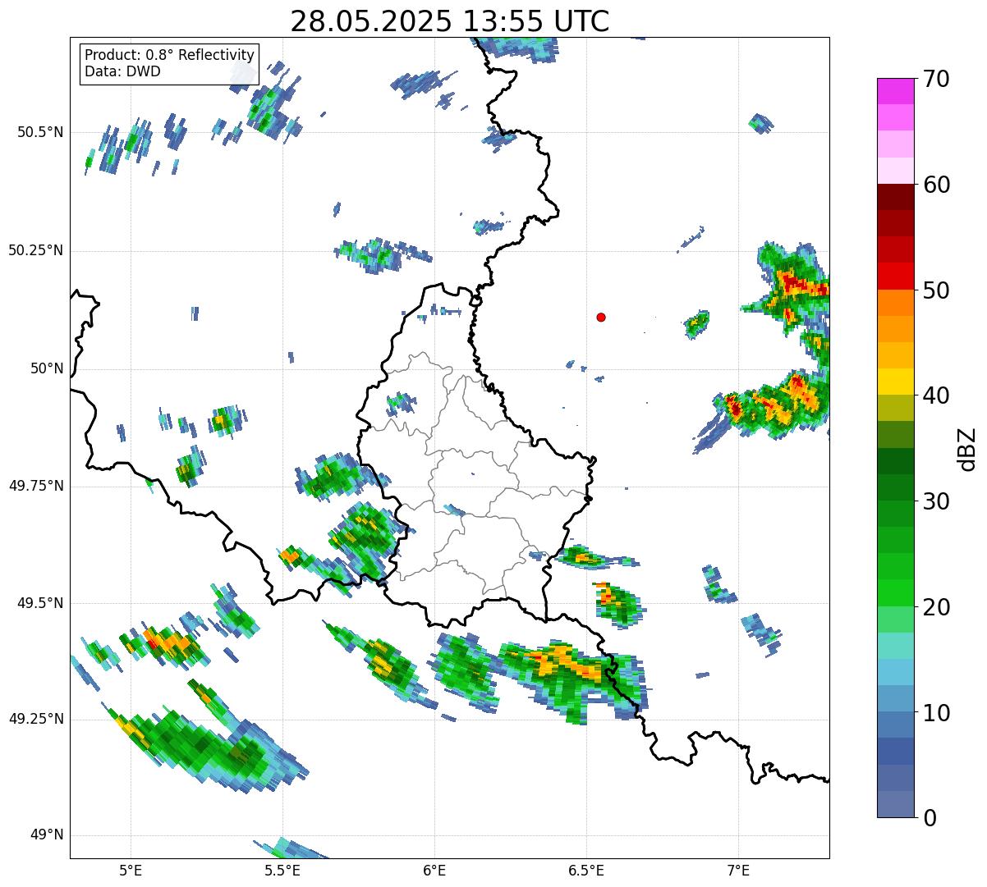Click the 50.5°N latitude label
The image size is (987, 887).
tap(40, 132)
